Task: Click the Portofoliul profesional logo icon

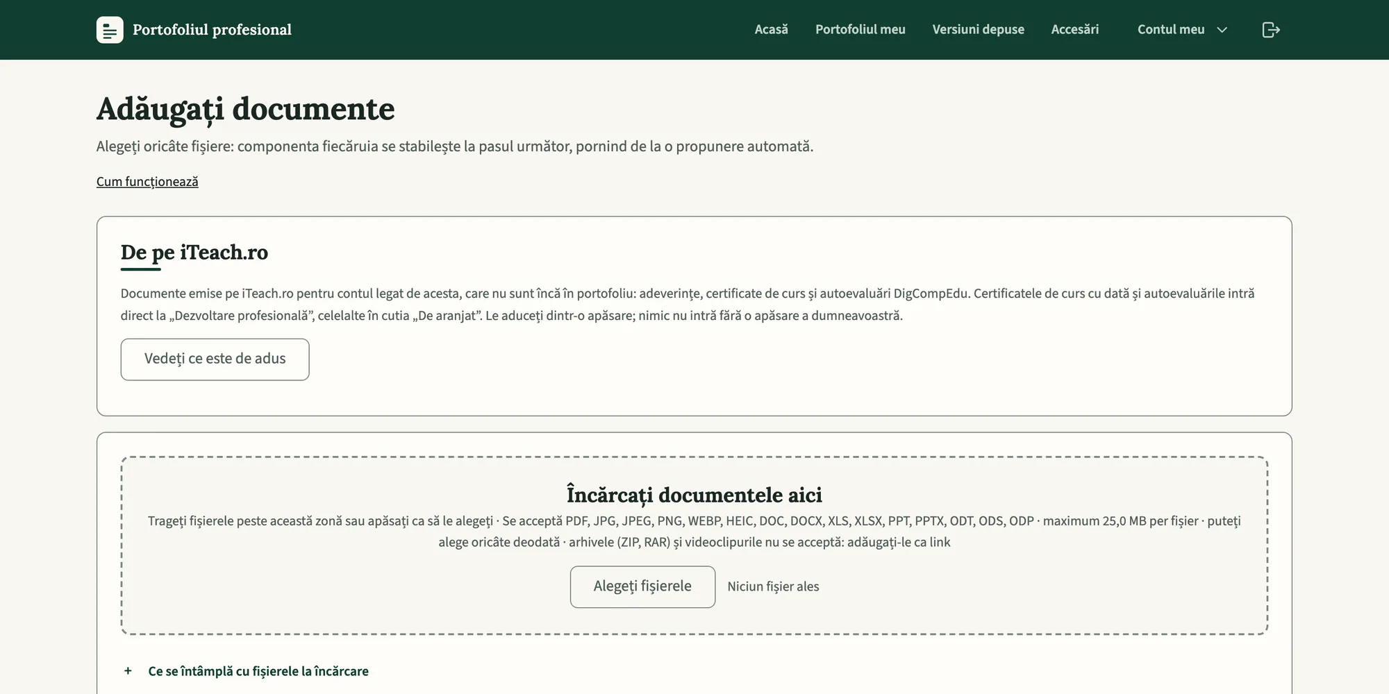Action: point(110,30)
